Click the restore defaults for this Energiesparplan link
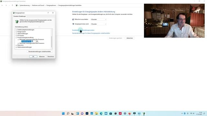The image size is (207, 116). (x=91, y=33)
